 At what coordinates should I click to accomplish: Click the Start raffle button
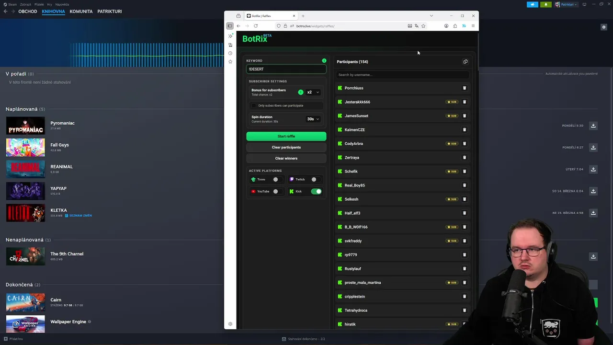[286, 136]
